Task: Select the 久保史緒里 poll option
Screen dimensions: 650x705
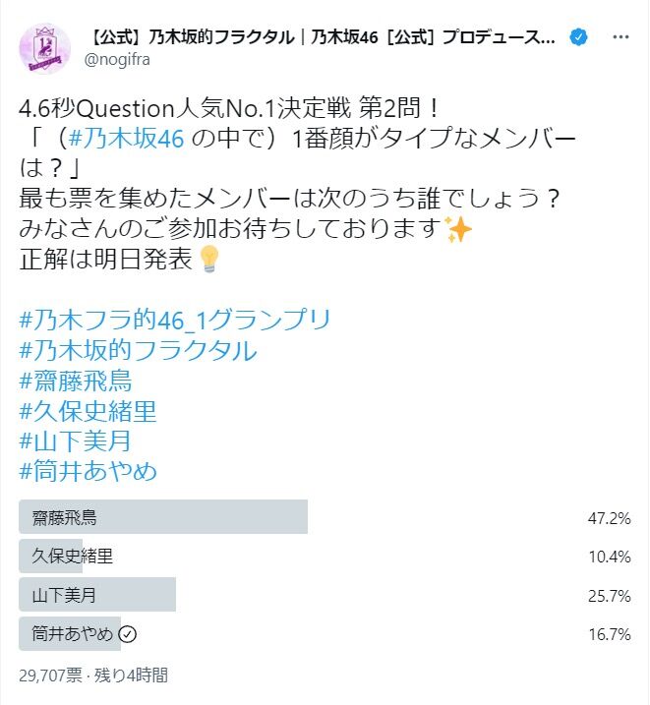Action: pos(73,556)
